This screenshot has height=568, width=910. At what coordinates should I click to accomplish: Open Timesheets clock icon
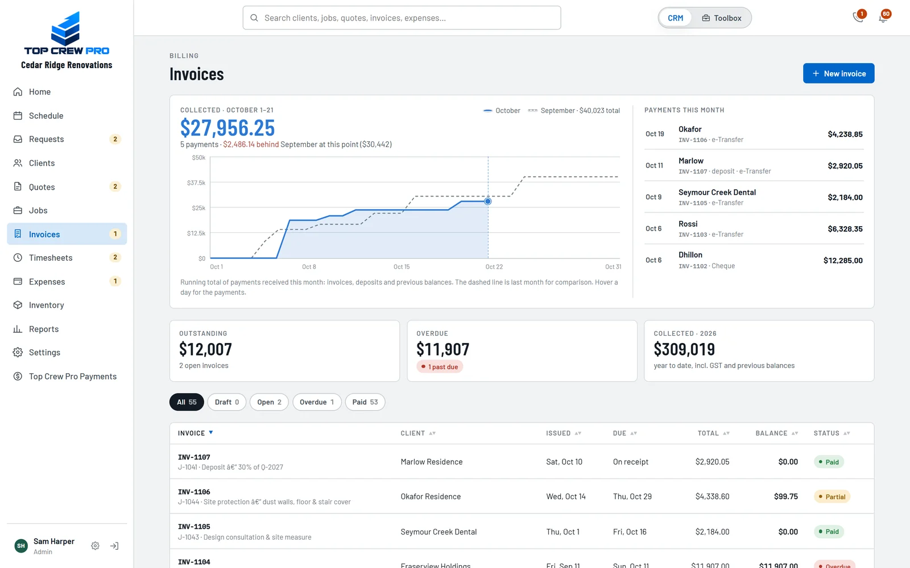[18, 258]
